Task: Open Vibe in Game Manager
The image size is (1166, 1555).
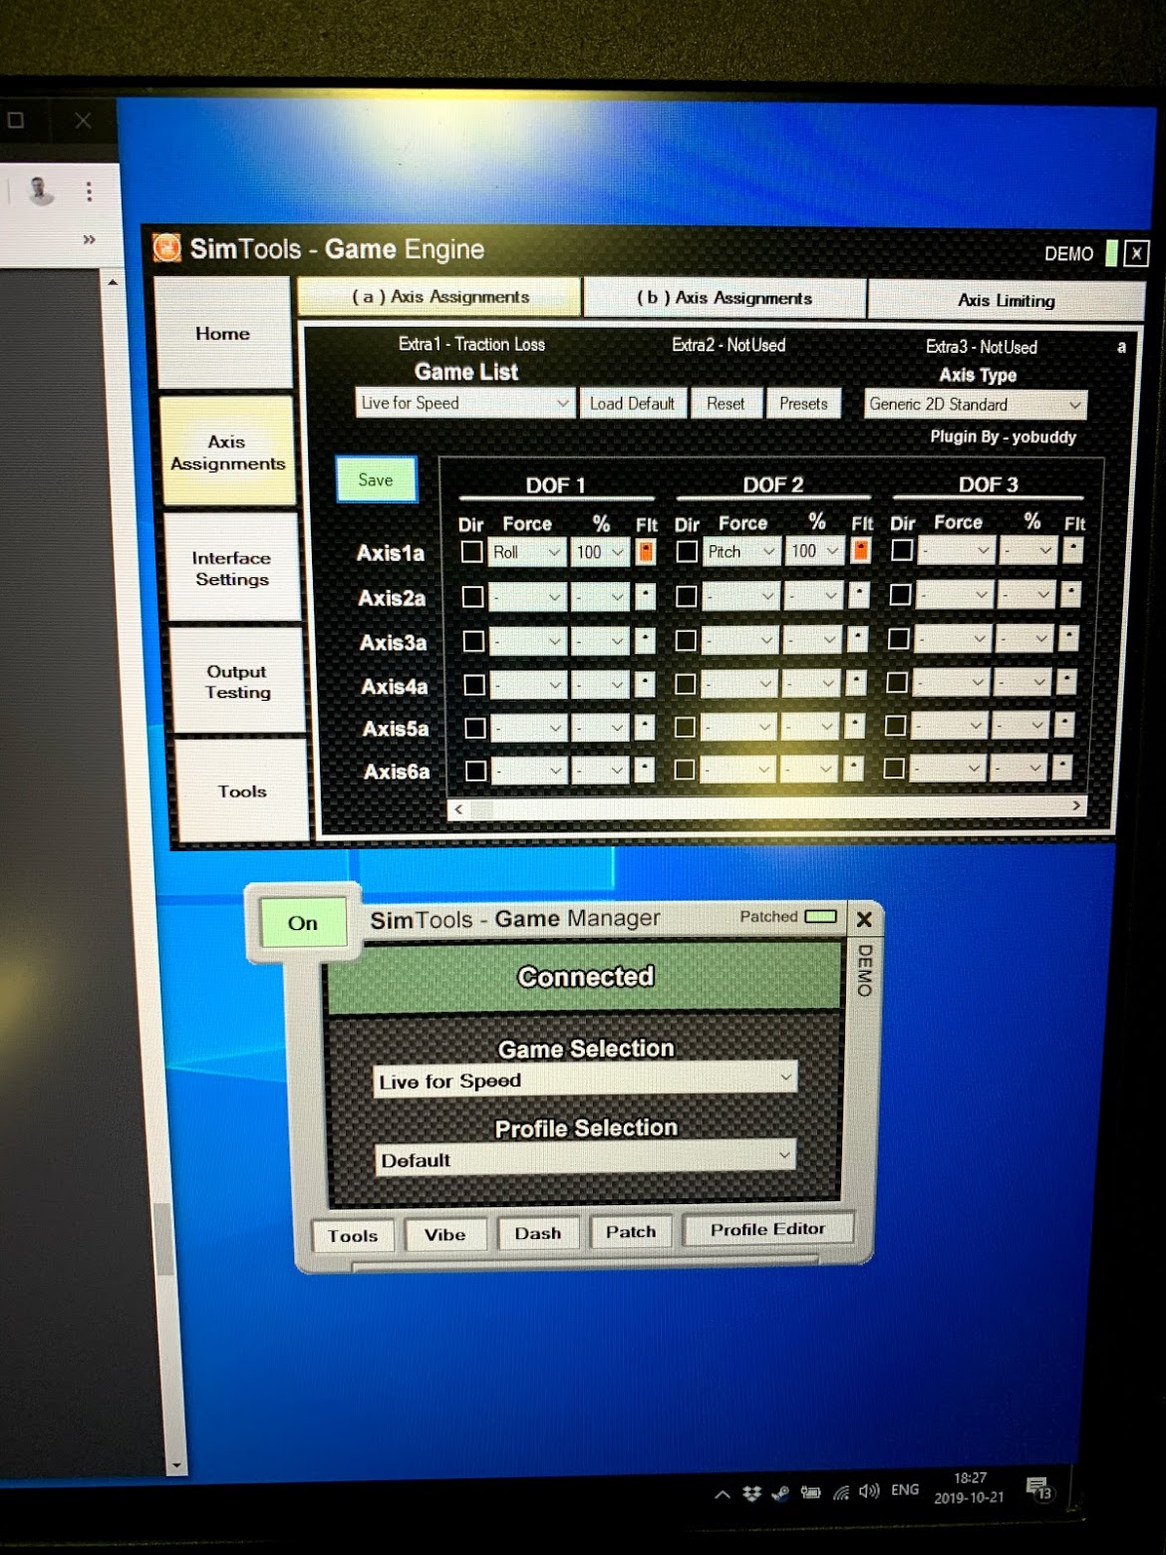Action: [444, 1234]
